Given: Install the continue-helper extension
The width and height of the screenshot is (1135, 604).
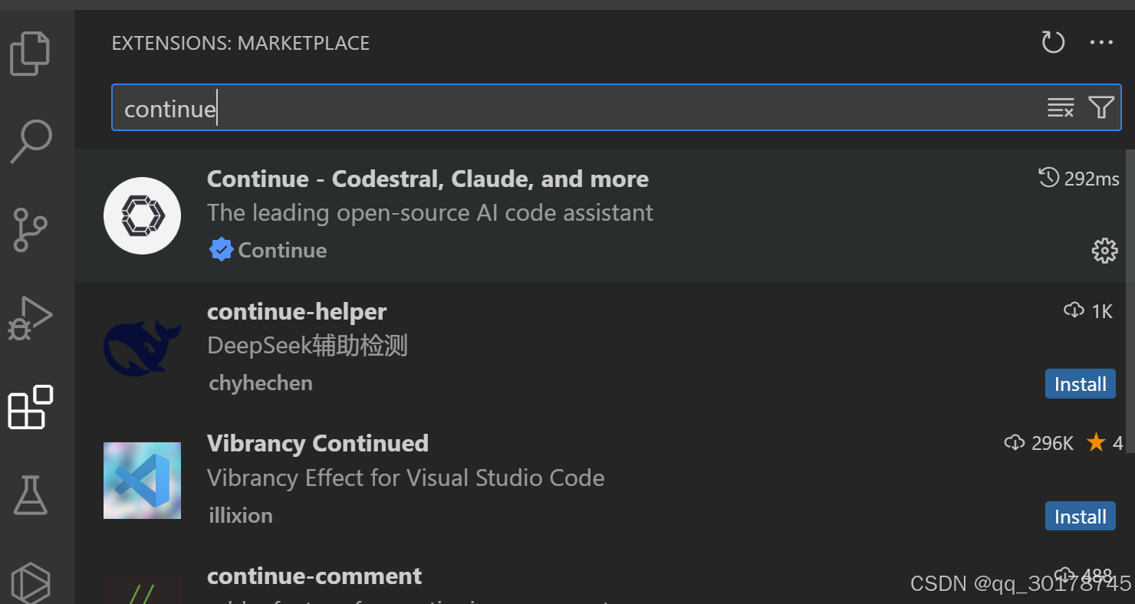Looking at the screenshot, I should click(x=1080, y=384).
